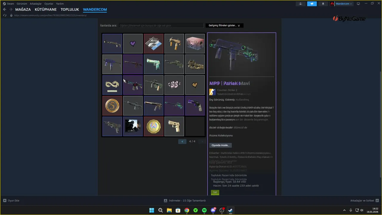This screenshot has width=382, height=215.
Task: Open the Yardım menu
Action: (x=60, y=4)
